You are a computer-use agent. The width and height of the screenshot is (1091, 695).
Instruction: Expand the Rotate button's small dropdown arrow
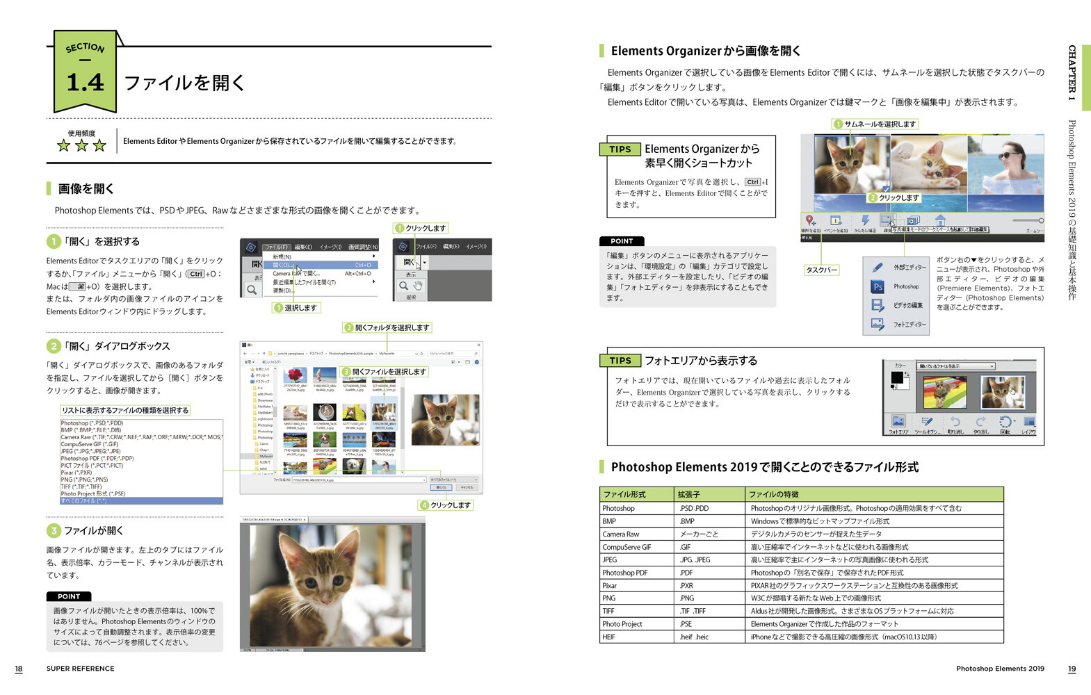pyautogui.click(x=1015, y=421)
